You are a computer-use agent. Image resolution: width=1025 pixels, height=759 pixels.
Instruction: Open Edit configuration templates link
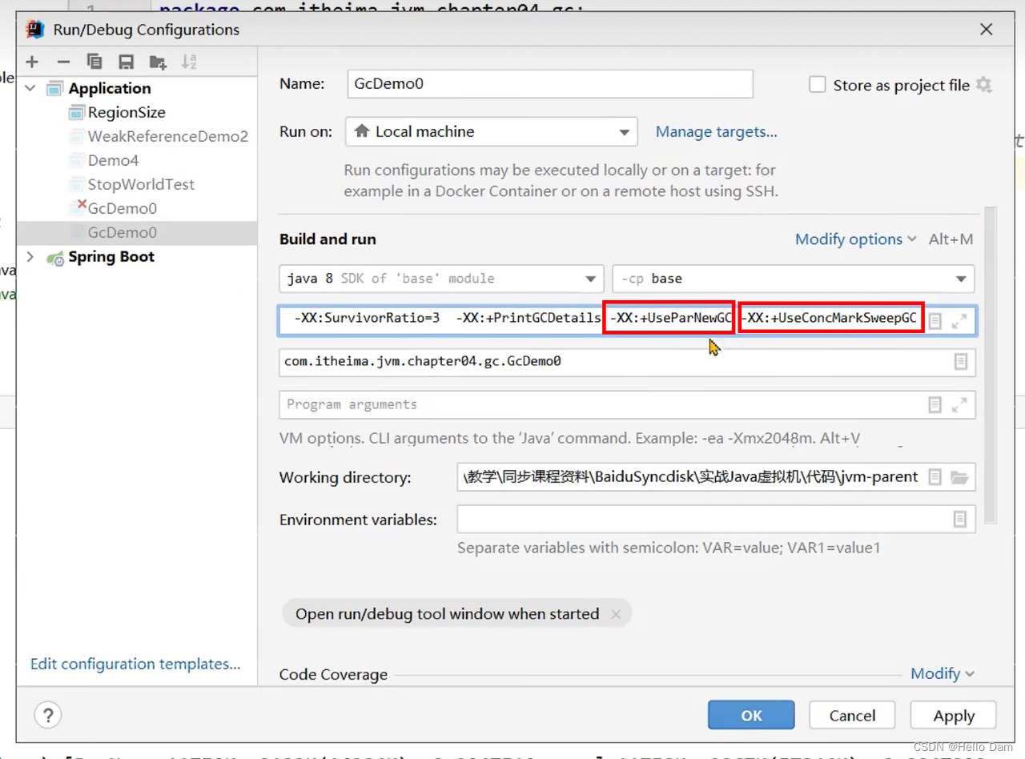pyautogui.click(x=135, y=664)
